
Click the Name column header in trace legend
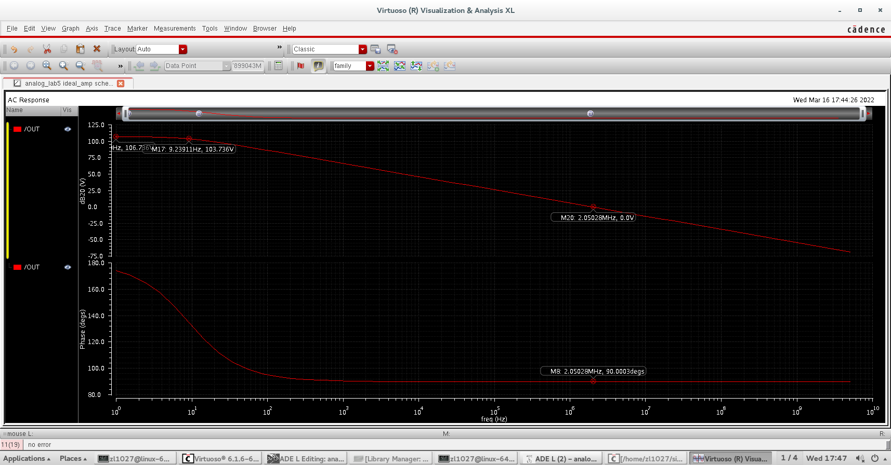click(x=33, y=110)
